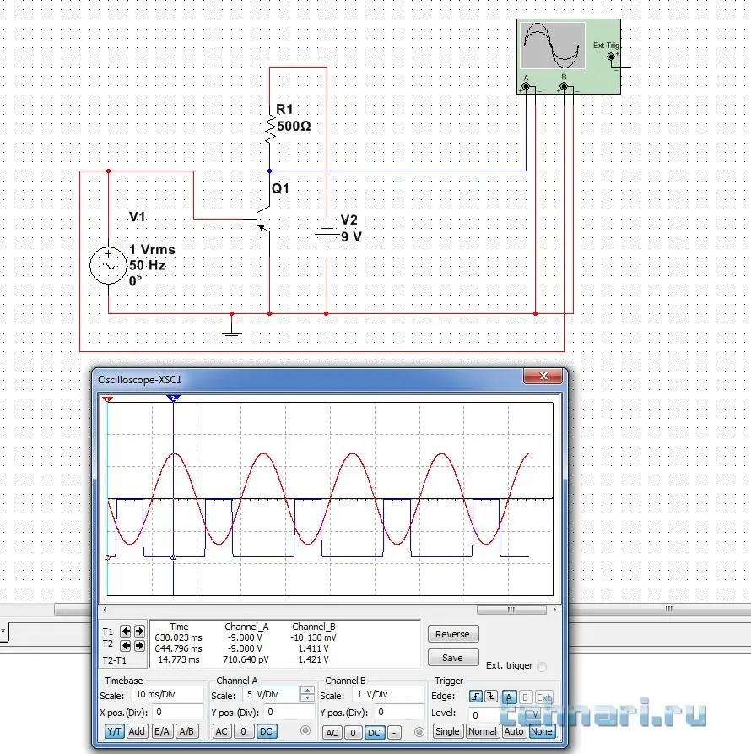Image resolution: width=751 pixels, height=754 pixels.
Task: Switch timebase to B/A mode
Action: click(162, 731)
